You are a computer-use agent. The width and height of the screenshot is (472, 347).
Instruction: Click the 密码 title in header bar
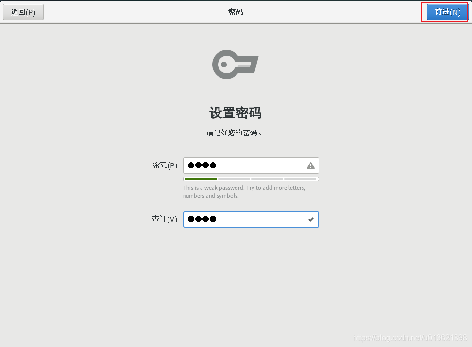(236, 12)
